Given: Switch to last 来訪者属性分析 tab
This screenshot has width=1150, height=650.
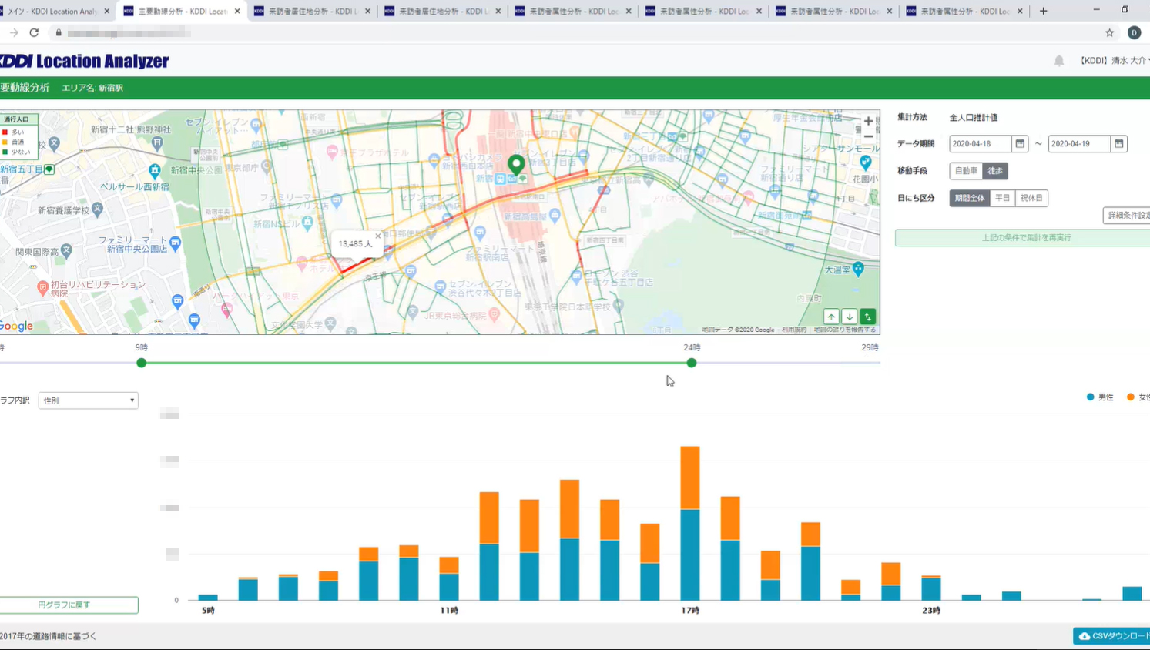Looking at the screenshot, I should [x=964, y=12].
